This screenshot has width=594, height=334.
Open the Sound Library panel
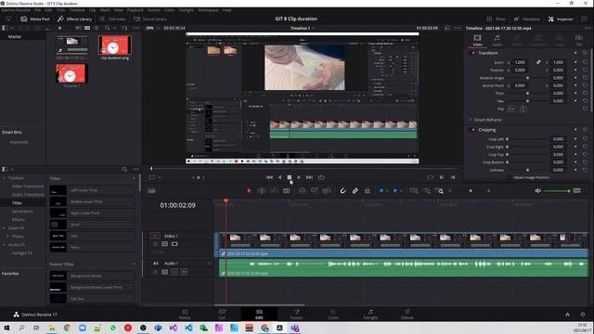point(150,19)
